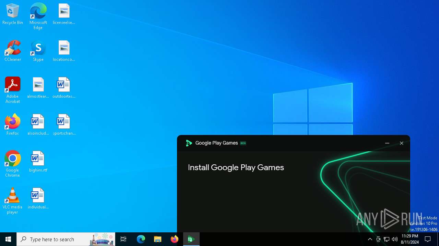Select the sportschan Word document icon
The width and height of the screenshot is (439, 246).
point(64,125)
